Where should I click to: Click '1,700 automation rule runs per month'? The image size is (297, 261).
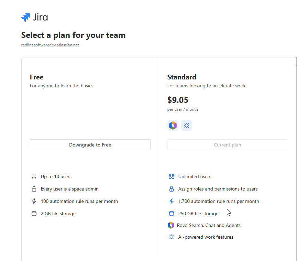tap(219, 201)
